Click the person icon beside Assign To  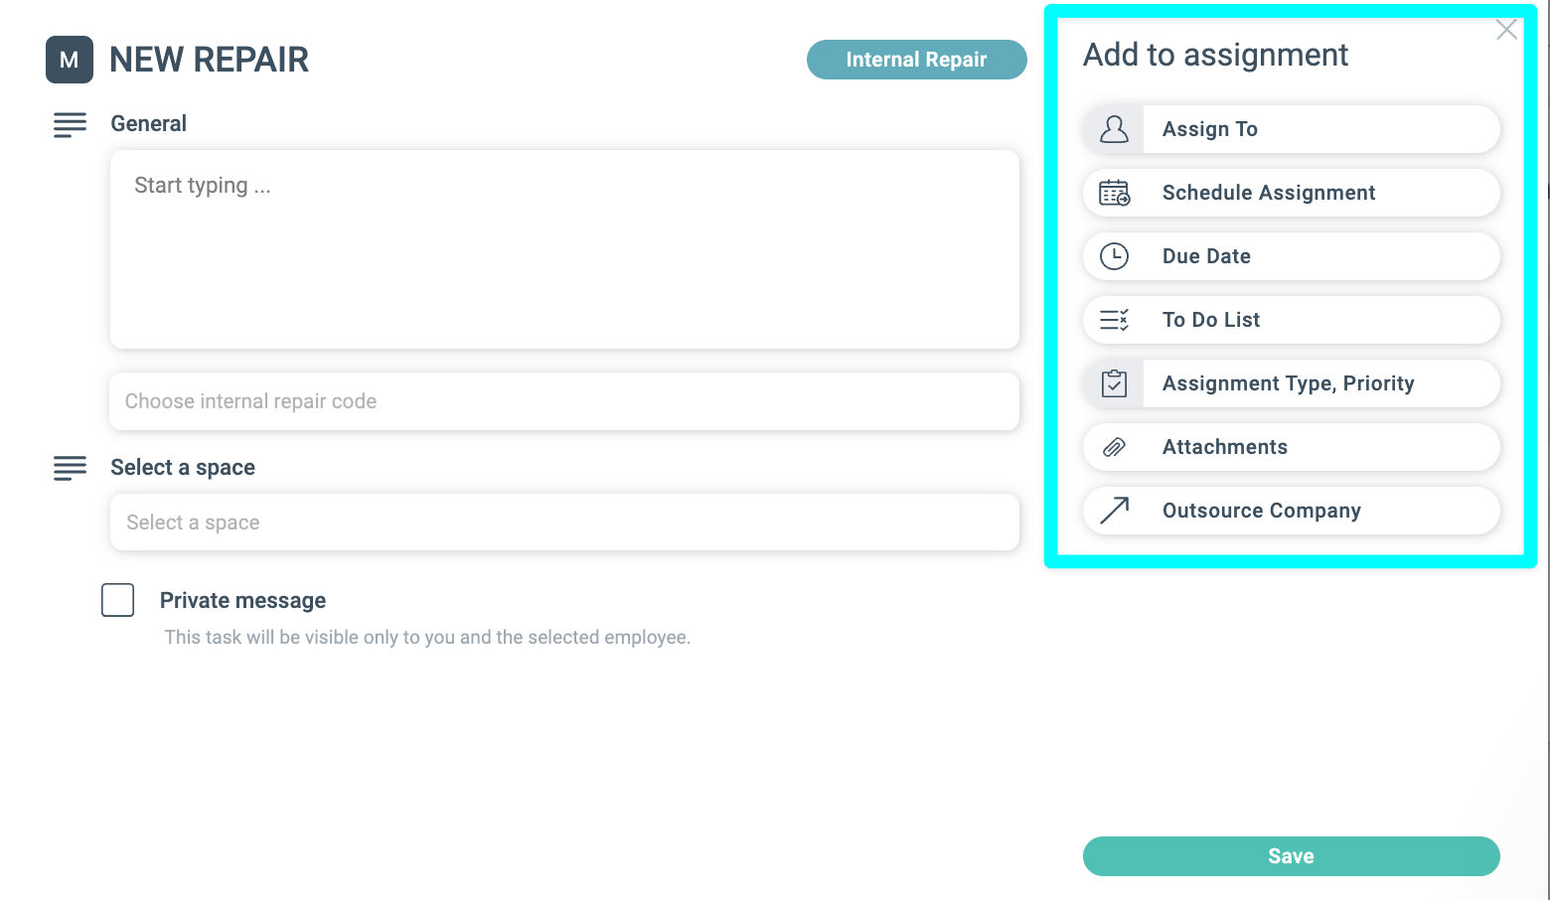tap(1114, 129)
